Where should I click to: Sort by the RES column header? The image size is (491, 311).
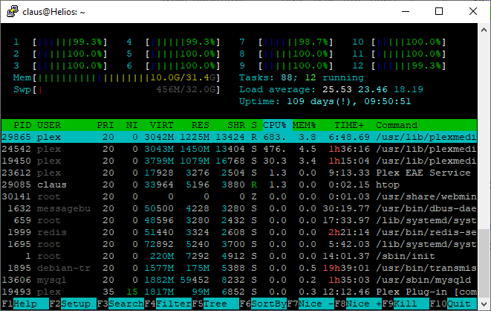pos(201,125)
